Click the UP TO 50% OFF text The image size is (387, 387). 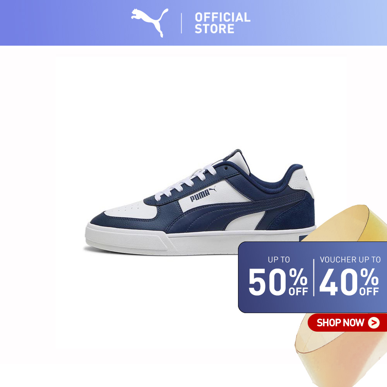point(278,276)
